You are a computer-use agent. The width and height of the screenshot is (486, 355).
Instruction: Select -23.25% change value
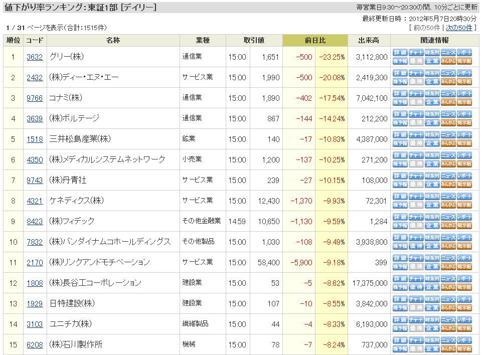click(x=332, y=57)
